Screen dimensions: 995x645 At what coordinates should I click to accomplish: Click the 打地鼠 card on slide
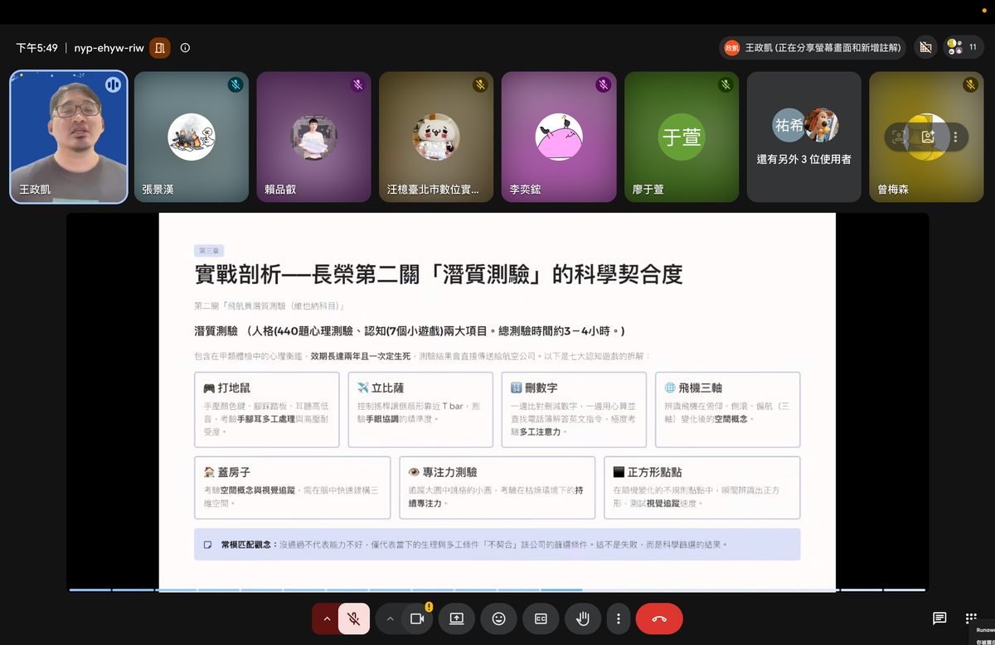pos(267,410)
